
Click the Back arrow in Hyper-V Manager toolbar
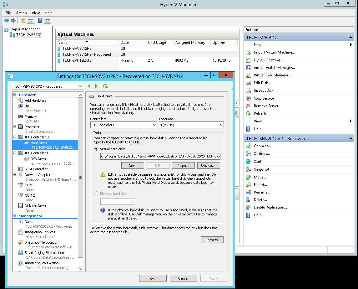point(6,21)
